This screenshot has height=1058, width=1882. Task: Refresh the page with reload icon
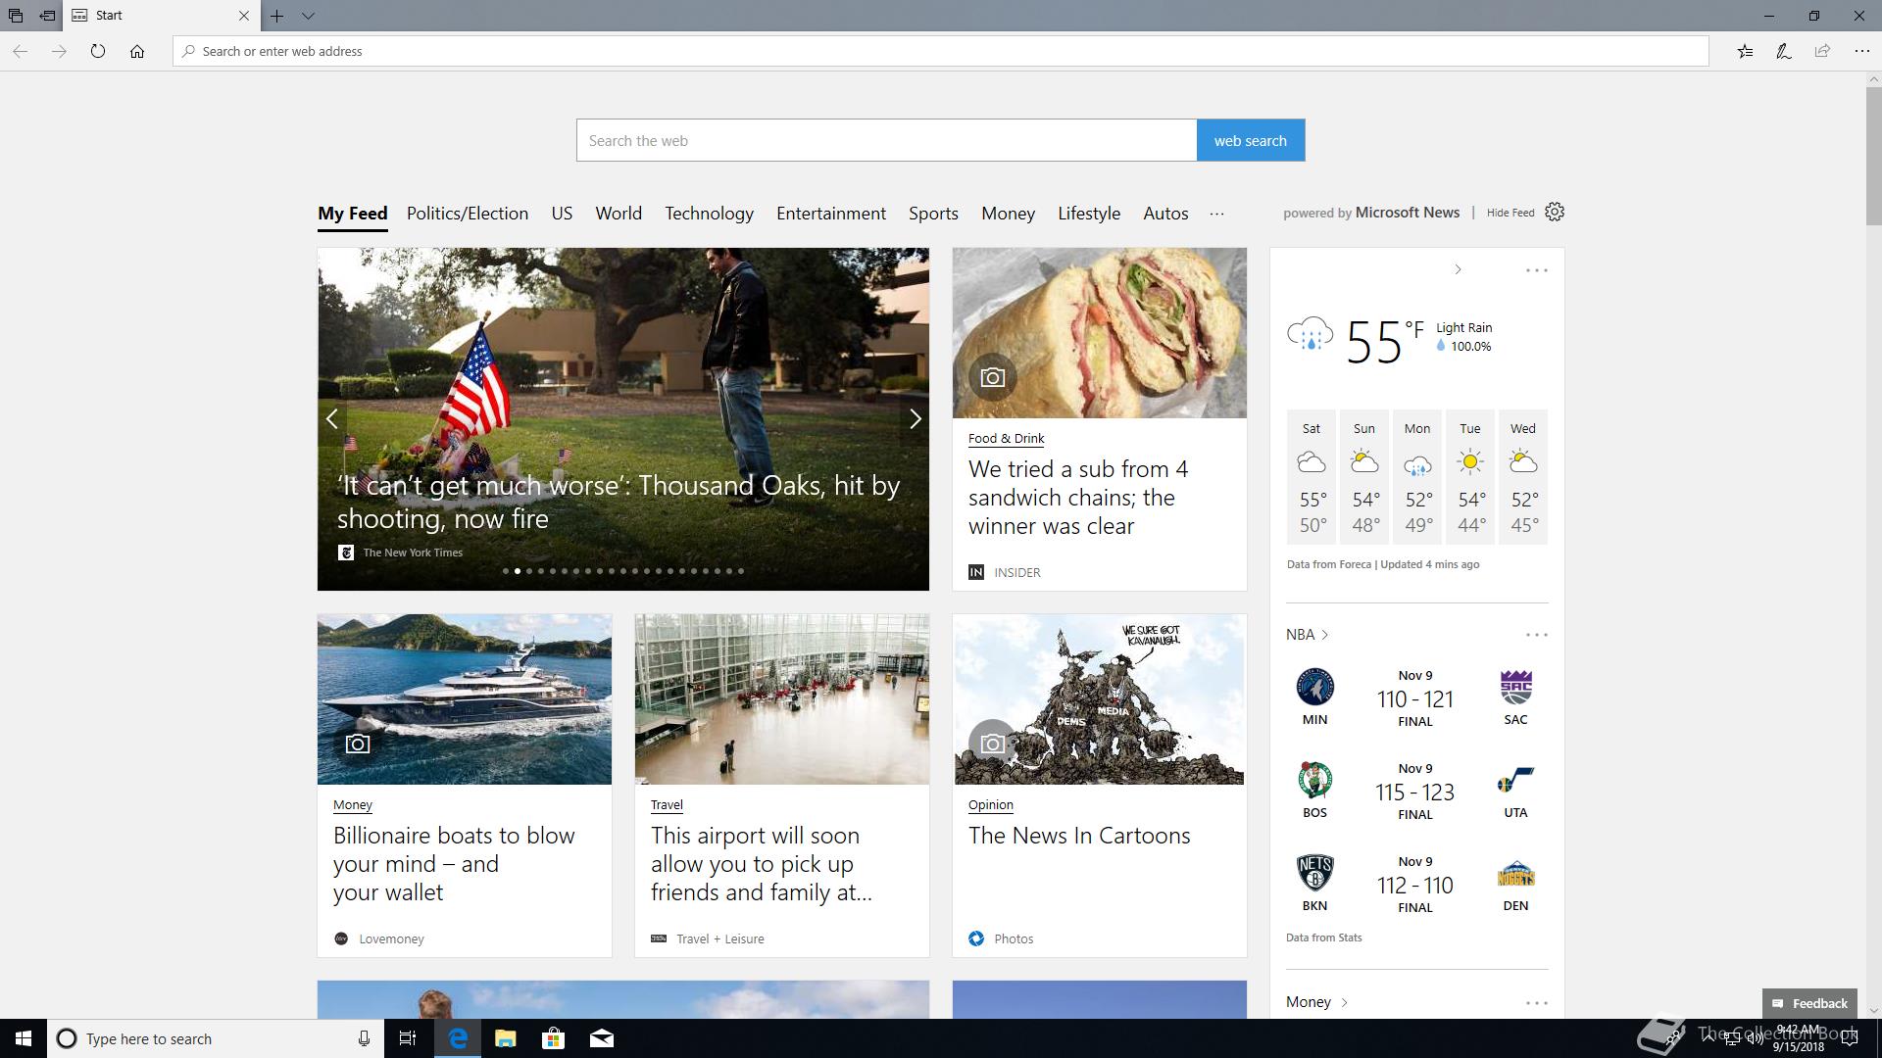[x=98, y=51]
